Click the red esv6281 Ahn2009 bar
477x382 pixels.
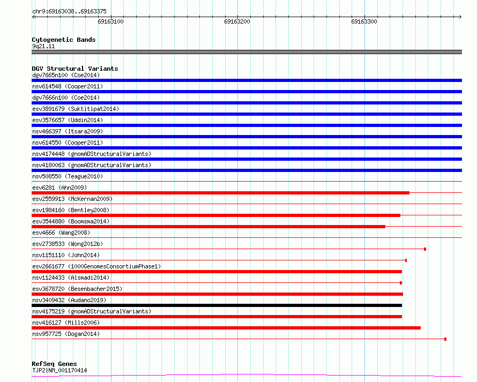(221, 193)
